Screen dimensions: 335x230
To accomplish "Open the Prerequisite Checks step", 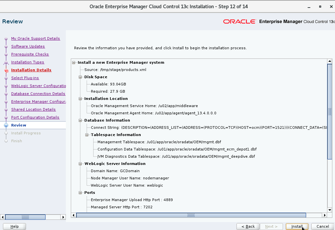I will (30, 54).
